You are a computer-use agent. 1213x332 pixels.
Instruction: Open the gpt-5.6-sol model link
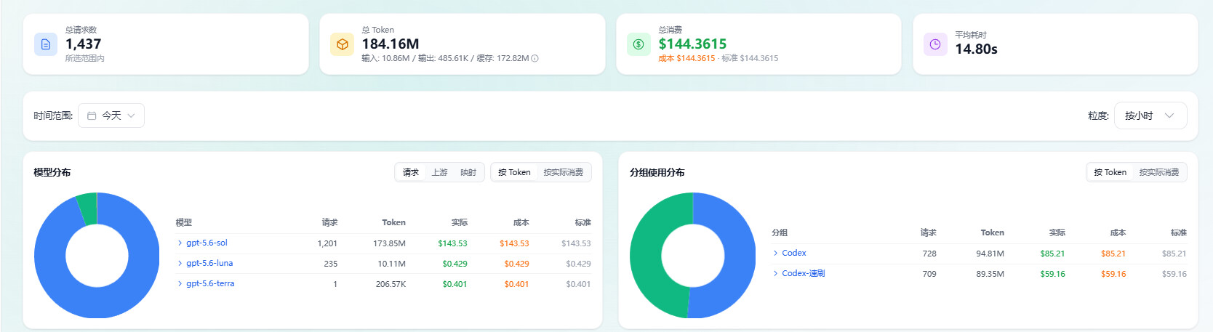(x=207, y=243)
